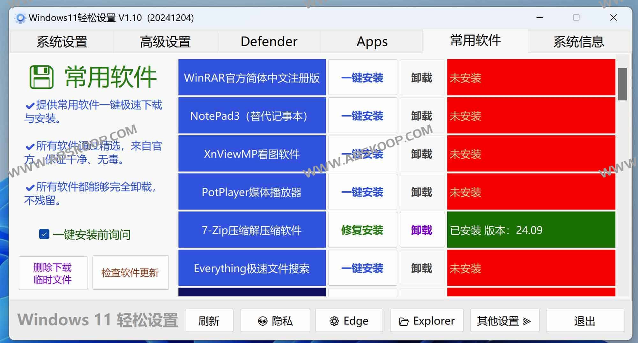The height and width of the screenshot is (343, 638).
Task: Click the app gear icon in title bar
Action: (x=20, y=18)
